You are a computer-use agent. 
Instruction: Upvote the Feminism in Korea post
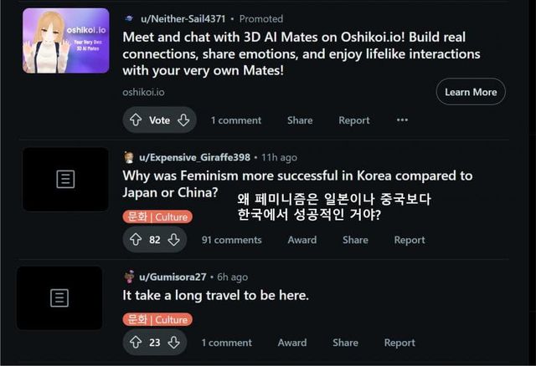click(x=136, y=240)
